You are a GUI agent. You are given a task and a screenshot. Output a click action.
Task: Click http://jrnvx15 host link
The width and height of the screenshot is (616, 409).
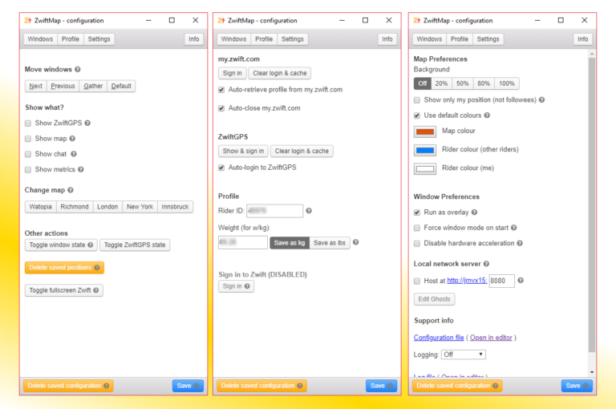click(x=467, y=281)
